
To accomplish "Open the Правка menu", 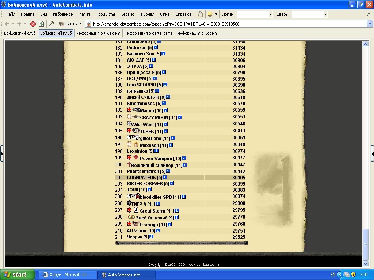I will coord(28,14).
